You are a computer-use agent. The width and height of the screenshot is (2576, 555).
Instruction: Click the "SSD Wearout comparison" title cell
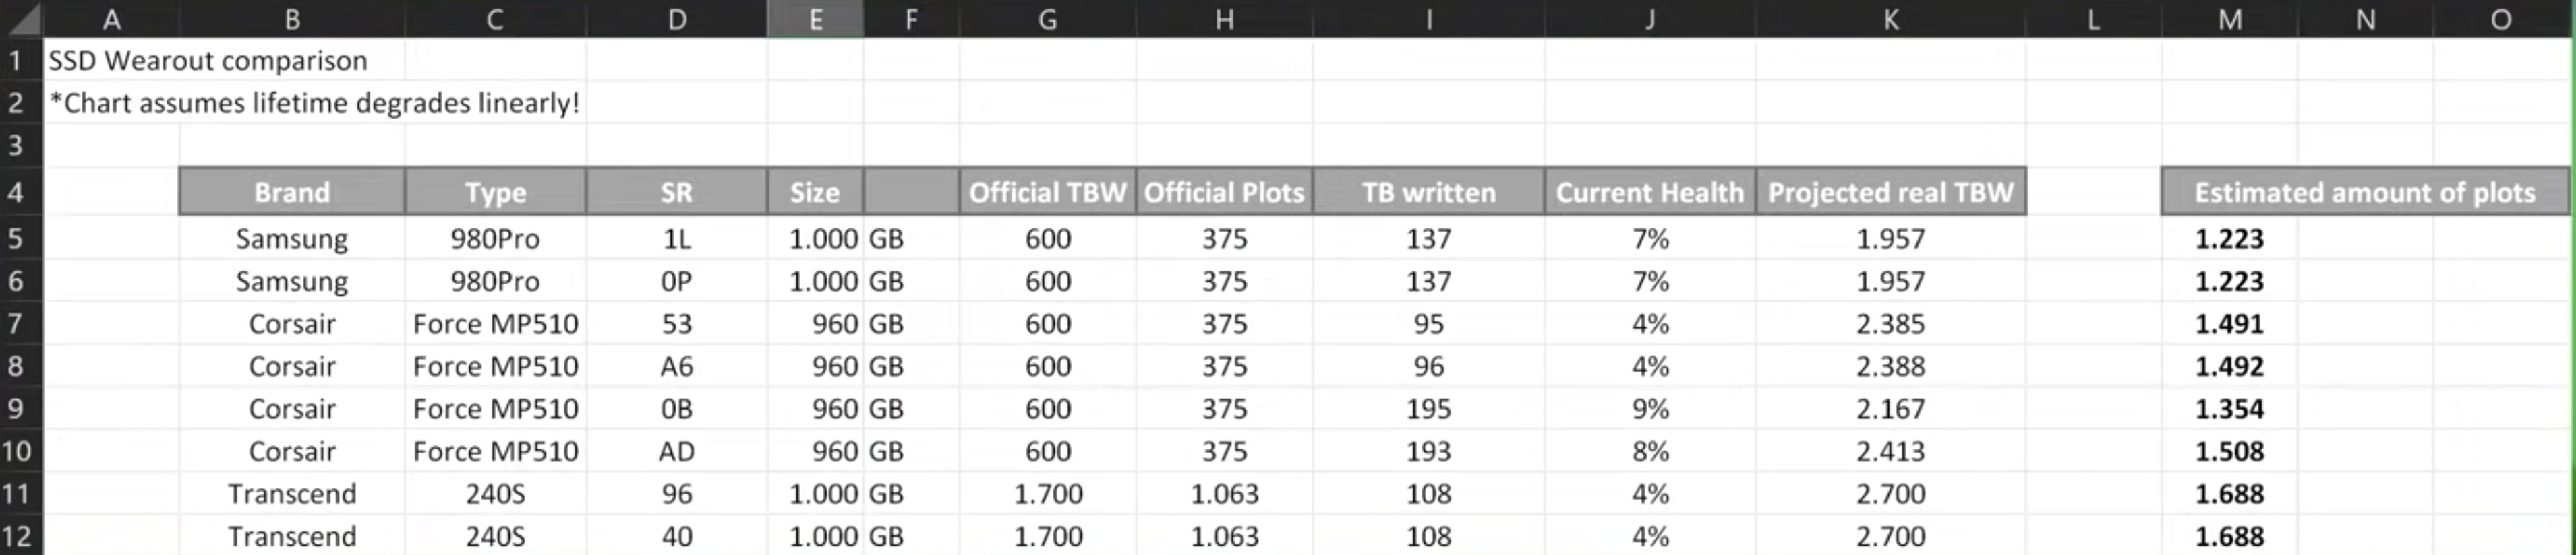208,61
